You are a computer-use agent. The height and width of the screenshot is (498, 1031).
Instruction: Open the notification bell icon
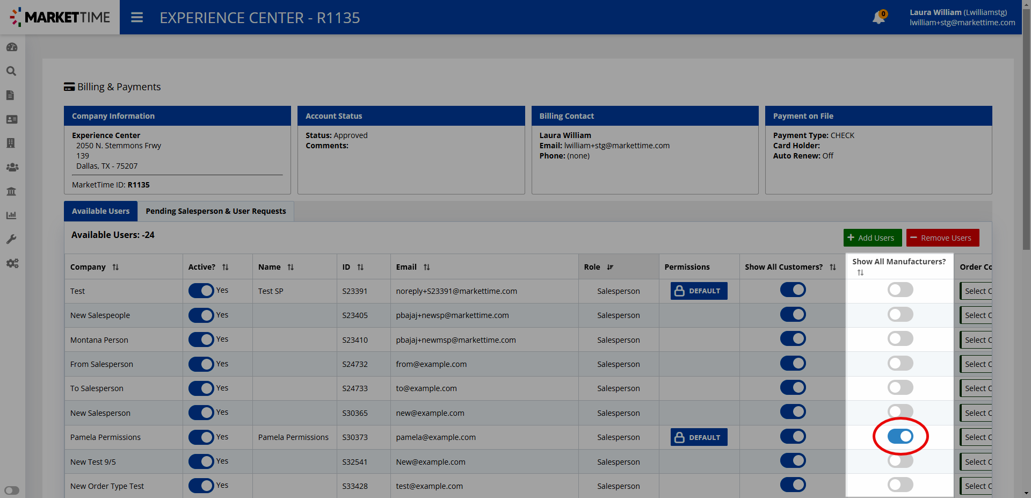[x=878, y=18]
